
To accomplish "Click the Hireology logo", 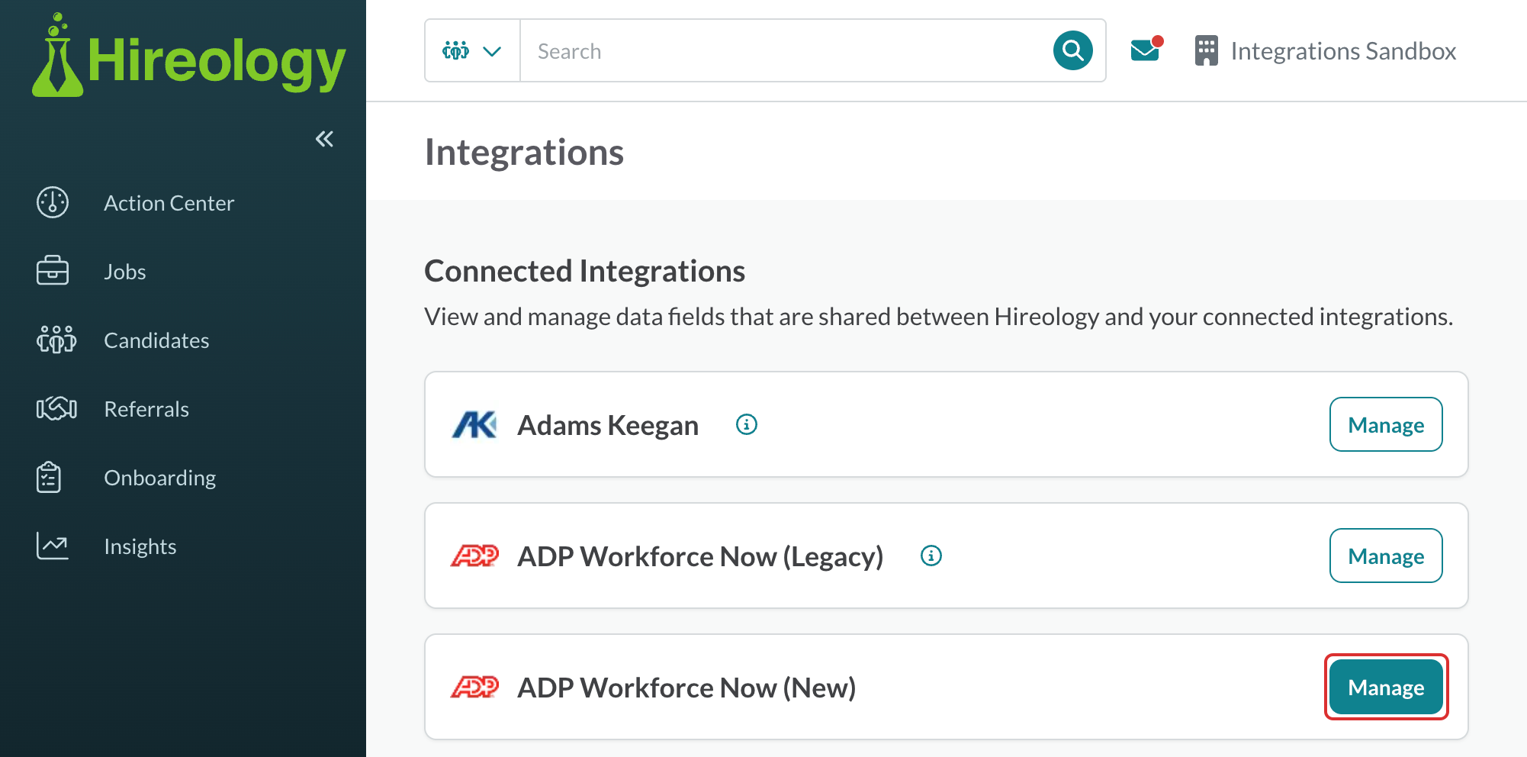I will (x=188, y=55).
